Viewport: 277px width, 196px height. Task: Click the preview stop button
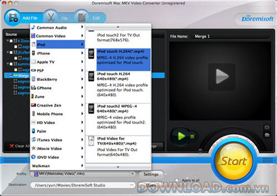[192, 136]
